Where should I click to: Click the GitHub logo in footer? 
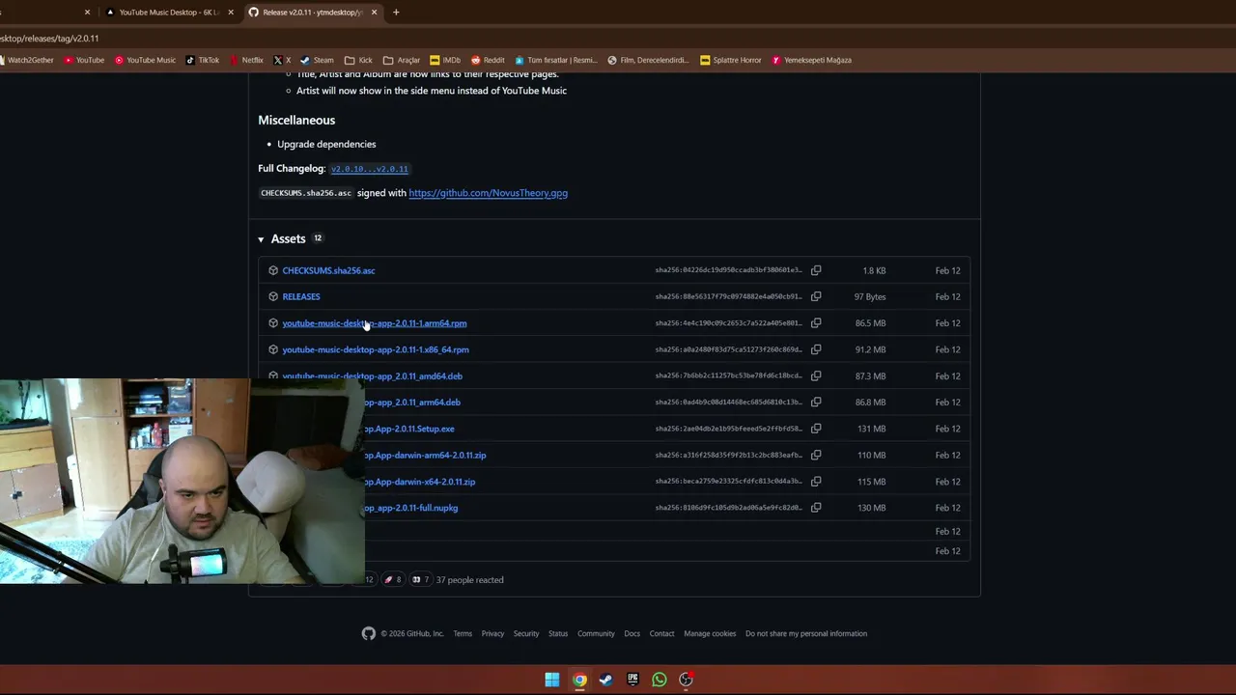point(369,633)
